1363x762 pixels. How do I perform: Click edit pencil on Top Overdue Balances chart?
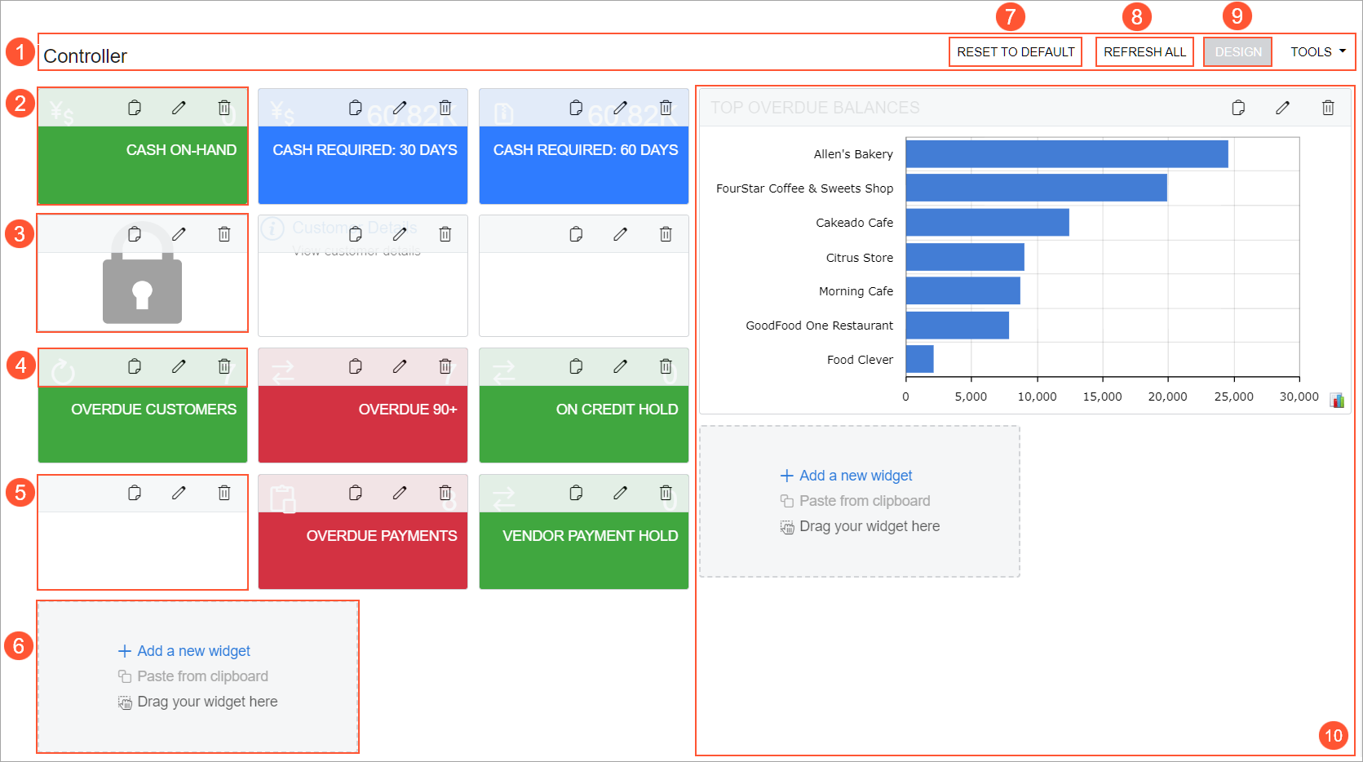[x=1282, y=108]
